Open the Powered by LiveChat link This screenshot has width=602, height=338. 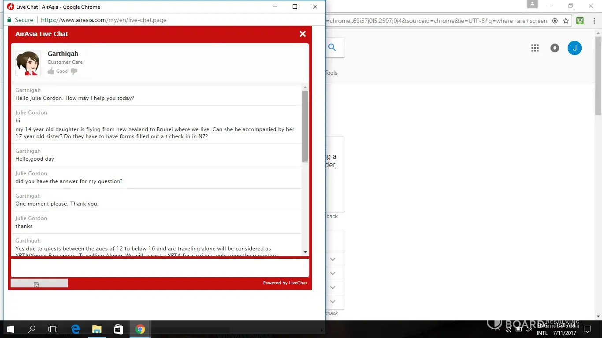(285, 283)
